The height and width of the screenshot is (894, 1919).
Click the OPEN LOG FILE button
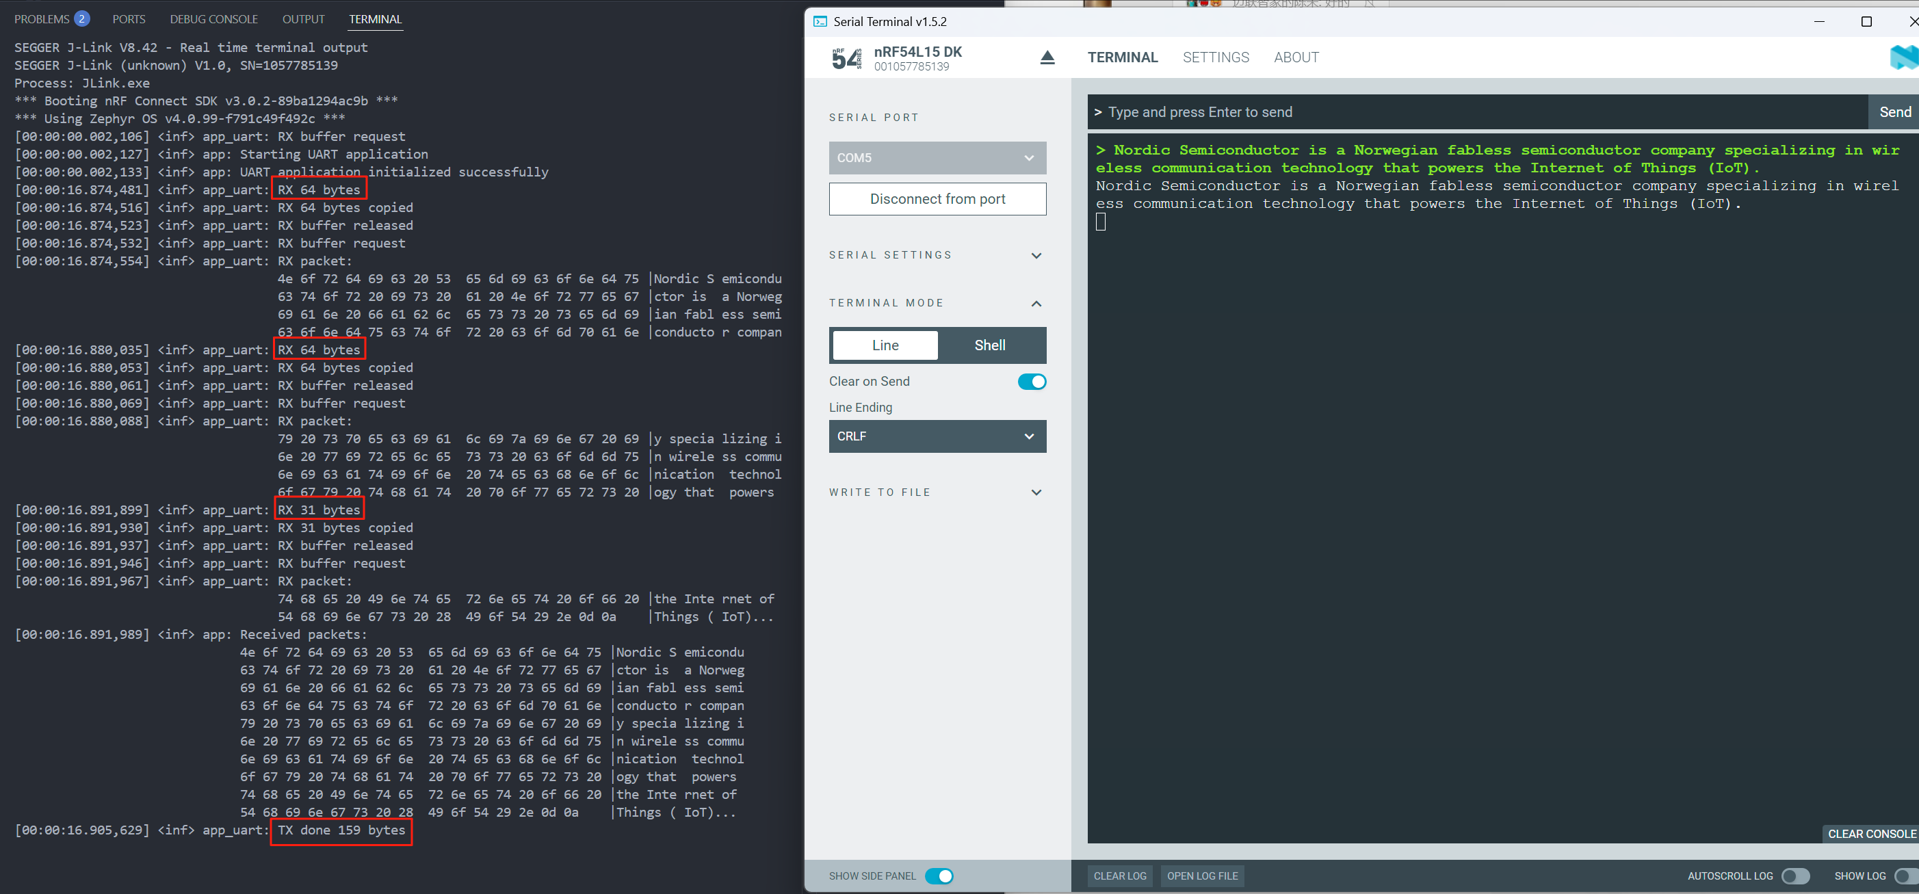1202,876
